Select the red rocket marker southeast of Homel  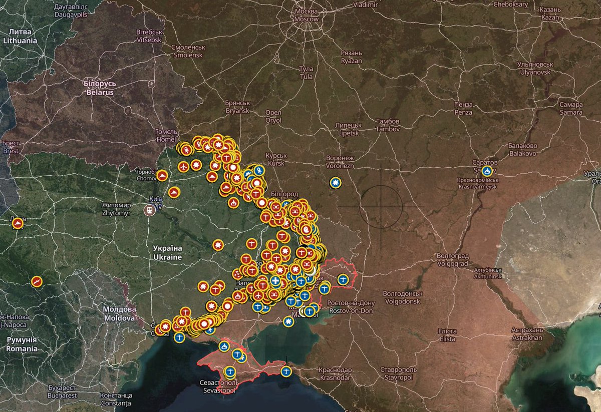coord(187,149)
